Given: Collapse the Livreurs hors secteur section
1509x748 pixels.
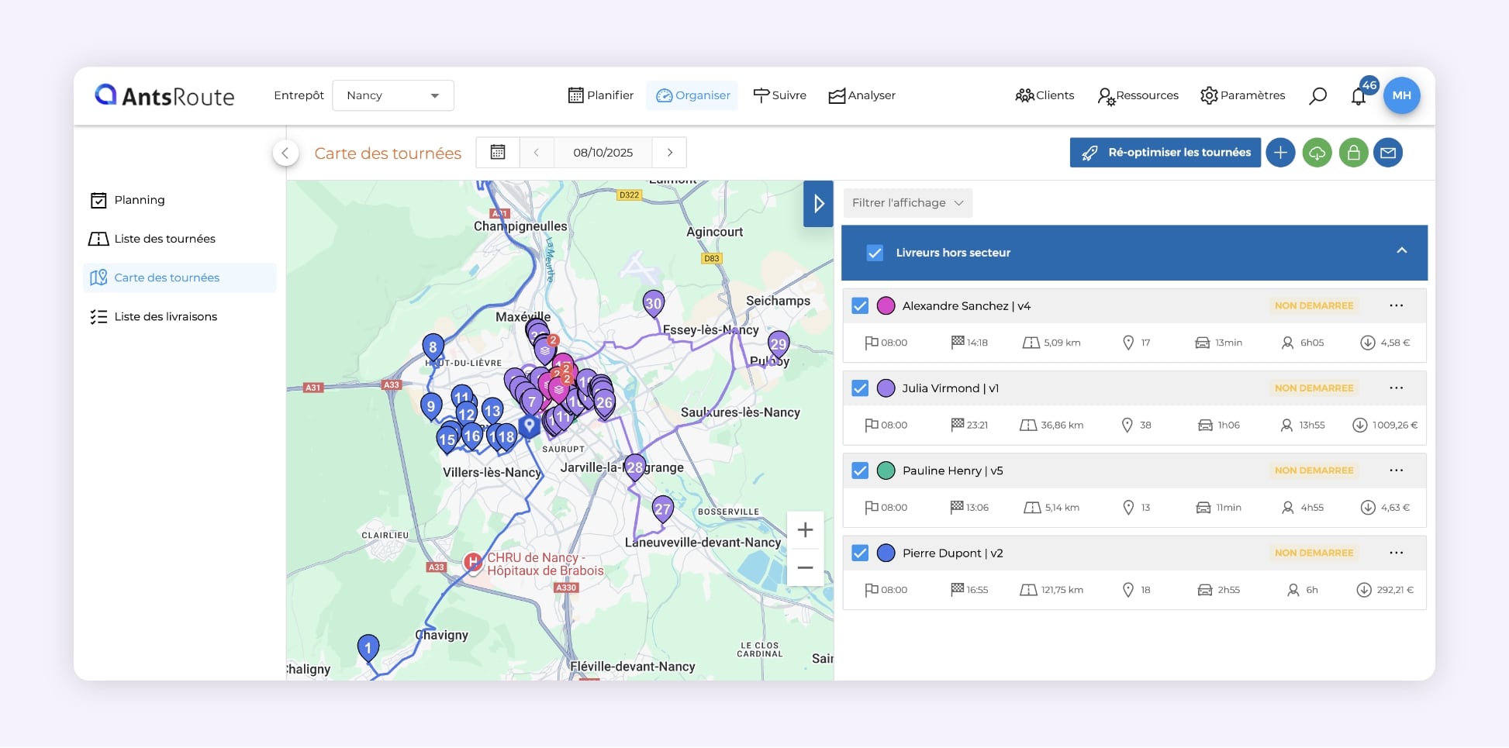Looking at the screenshot, I should pos(1401,251).
